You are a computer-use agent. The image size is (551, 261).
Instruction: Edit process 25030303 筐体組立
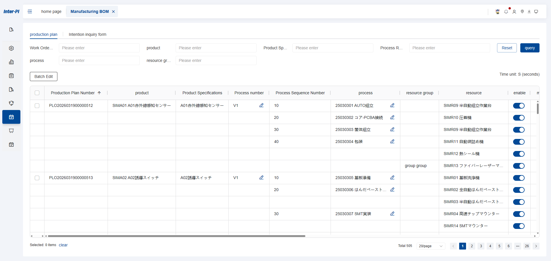392,129
